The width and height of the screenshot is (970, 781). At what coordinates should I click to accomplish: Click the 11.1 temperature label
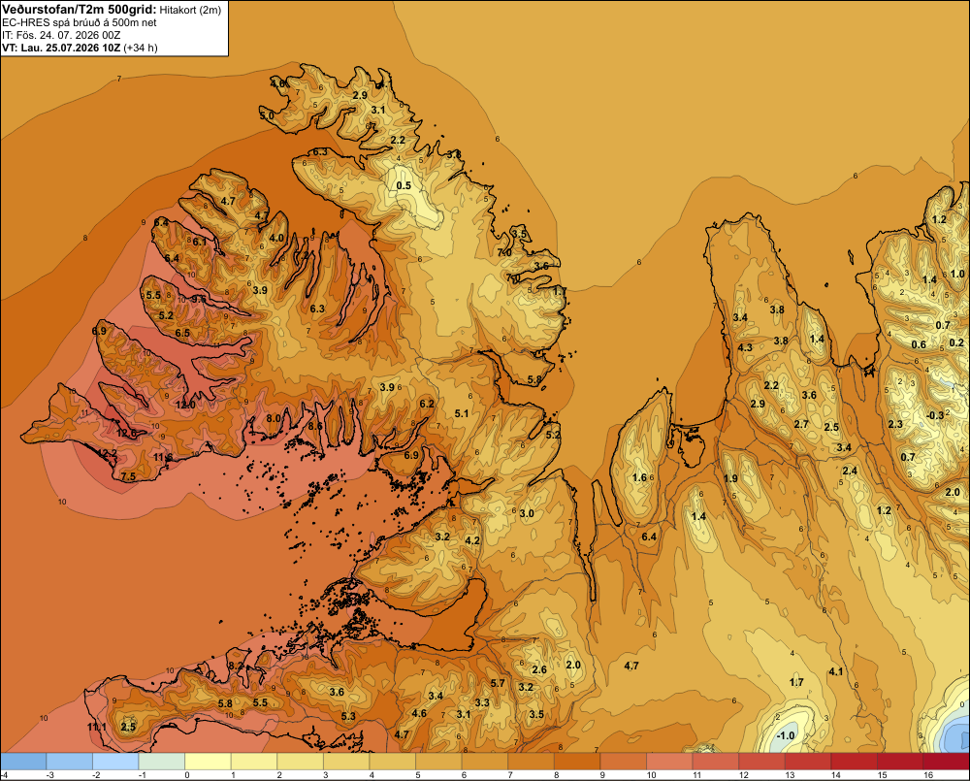(96, 727)
